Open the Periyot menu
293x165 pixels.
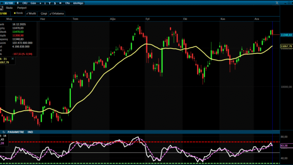pyautogui.click(x=22, y=8)
